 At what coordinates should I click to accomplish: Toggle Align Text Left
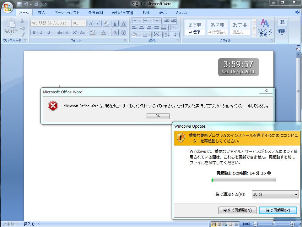point(134,28)
